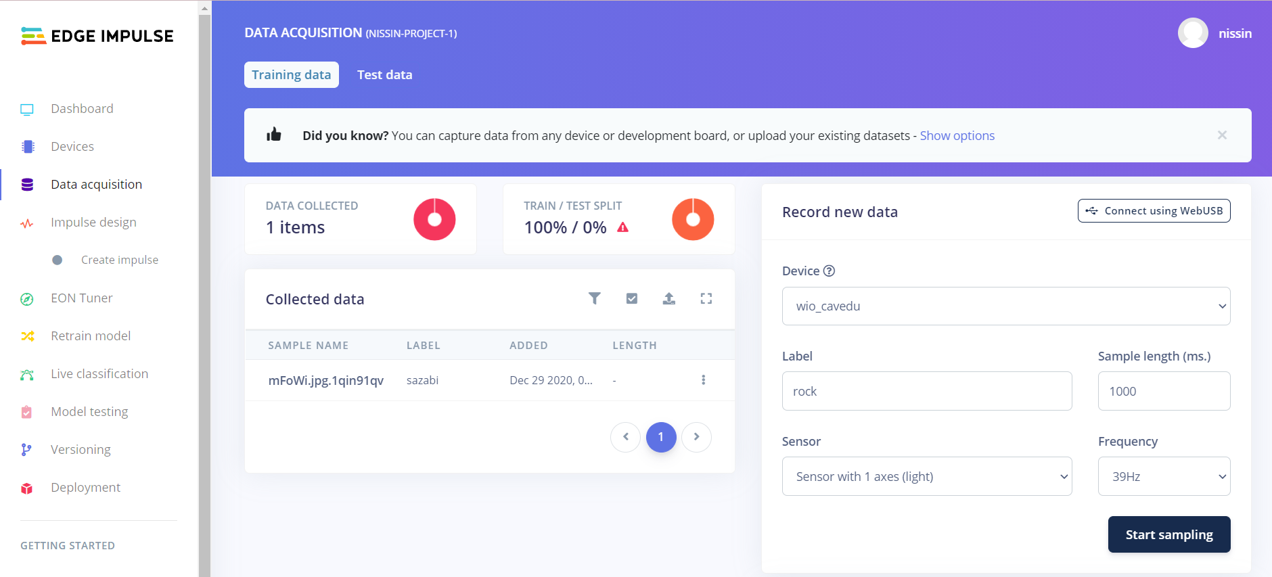1272x577 pixels.
Task: Open Versioning in the sidebar
Action: (81, 450)
